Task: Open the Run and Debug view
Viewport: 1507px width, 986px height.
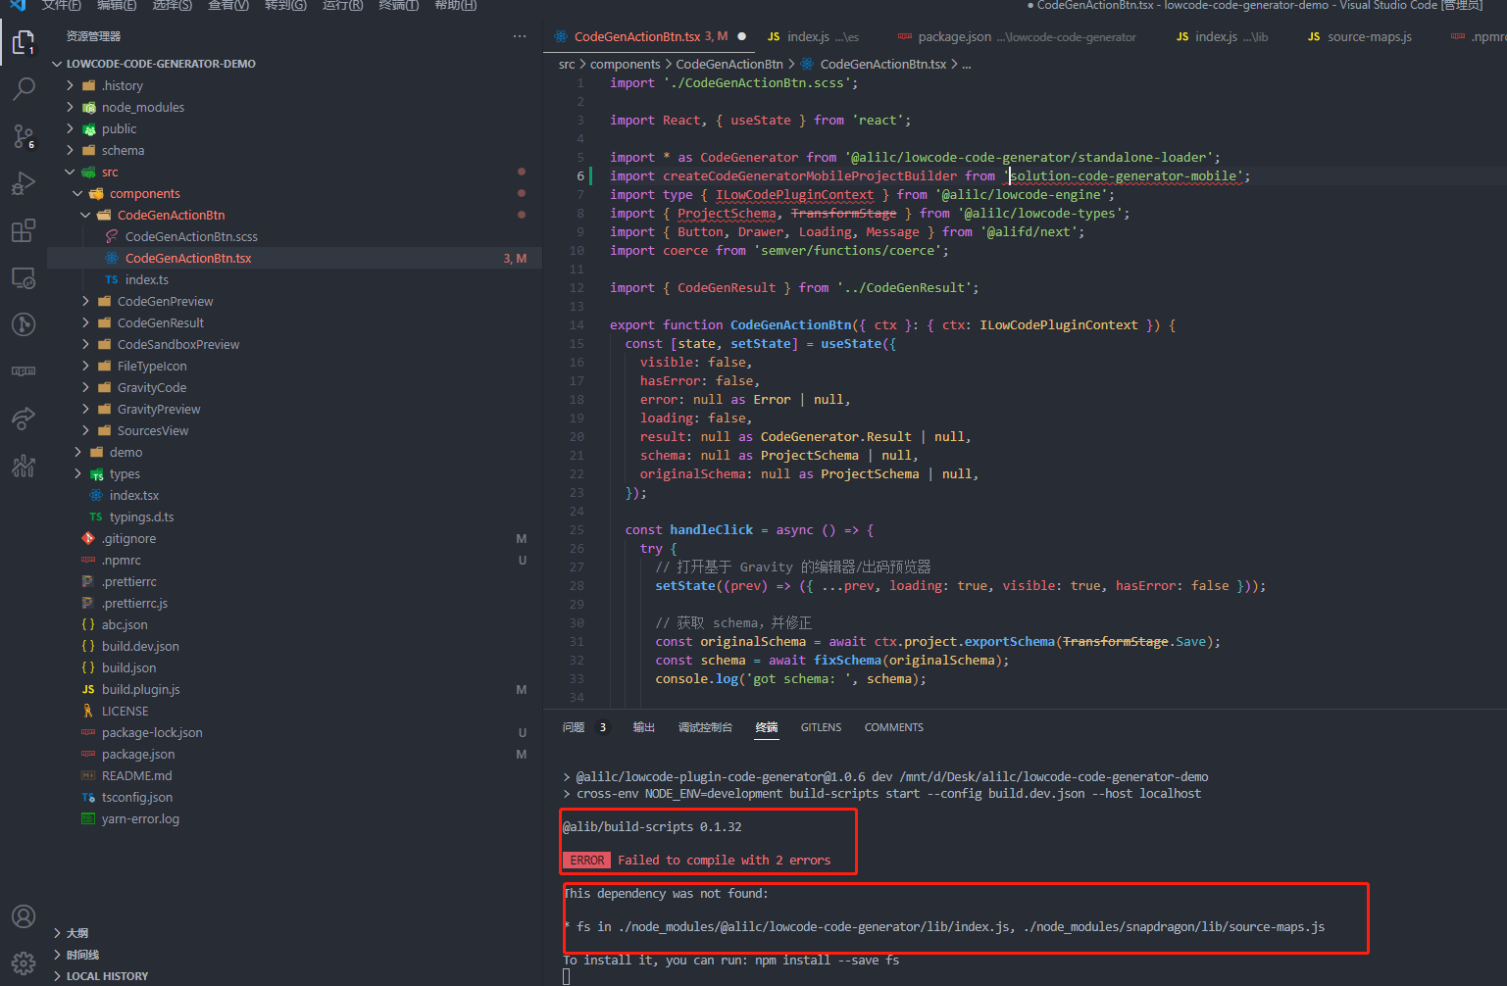Action: click(x=24, y=183)
